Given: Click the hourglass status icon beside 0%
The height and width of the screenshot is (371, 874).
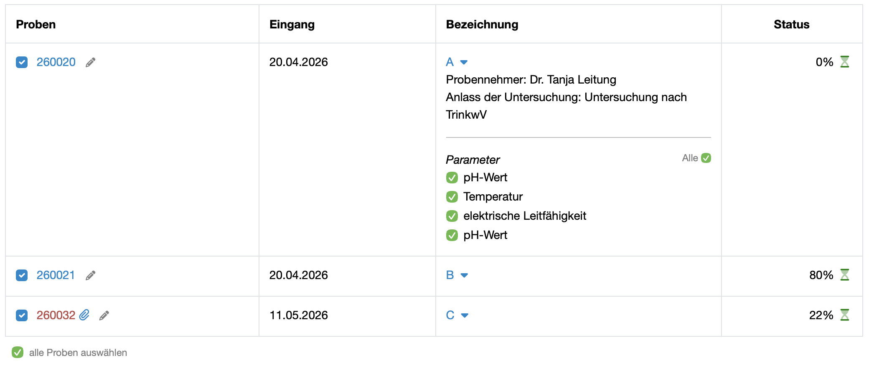Looking at the screenshot, I should 844,62.
